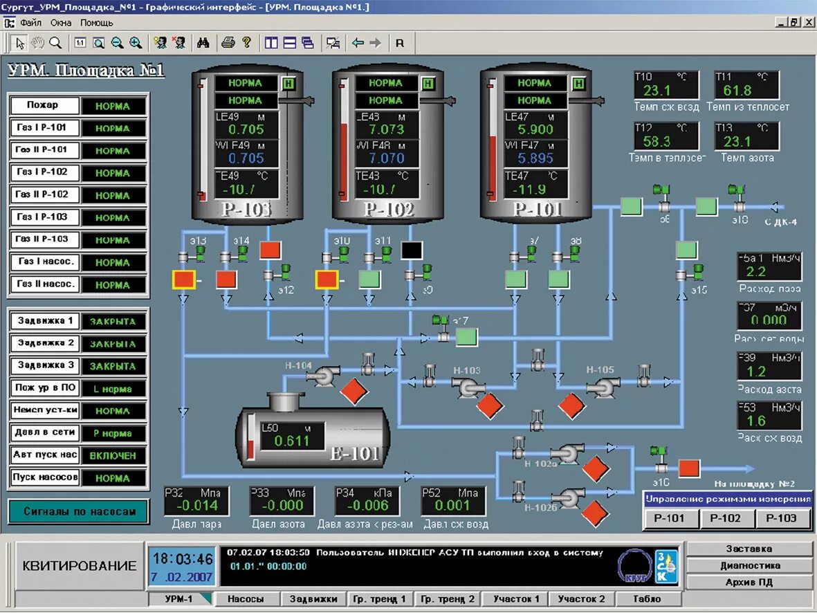Choose the magnifier zoom tool
This screenshot has height=613, width=817.
(x=55, y=44)
